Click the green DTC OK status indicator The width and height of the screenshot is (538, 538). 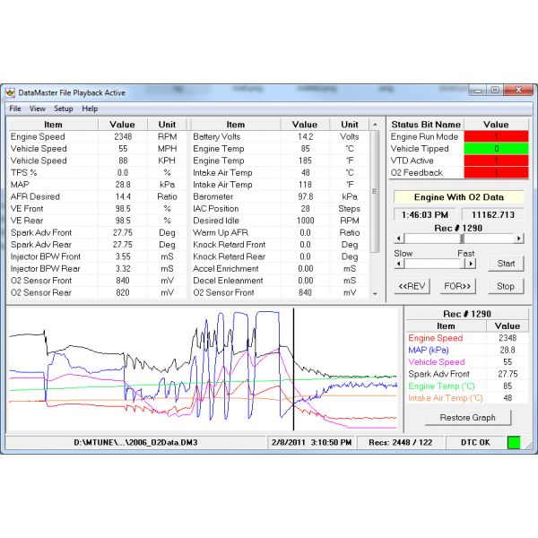pos(514,442)
